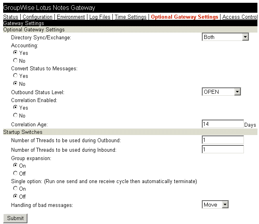The image size is (259, 224).
Task: Click the 'Startup Switches' section heading
Action: tap(23, 132)
